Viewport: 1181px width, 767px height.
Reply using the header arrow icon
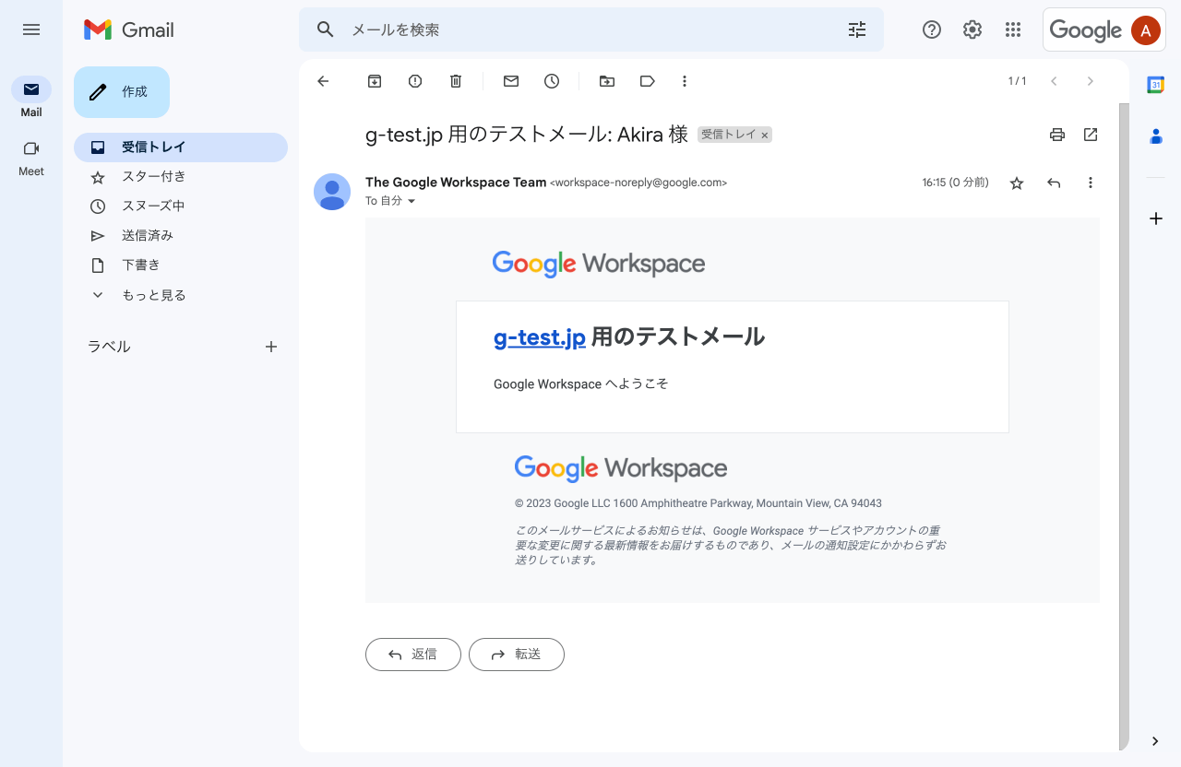pos(1054,183)
